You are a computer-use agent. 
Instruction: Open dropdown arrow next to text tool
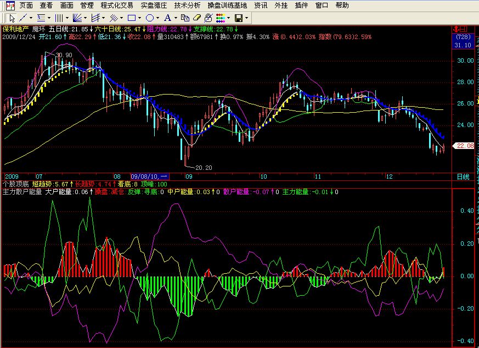[175, 18]
